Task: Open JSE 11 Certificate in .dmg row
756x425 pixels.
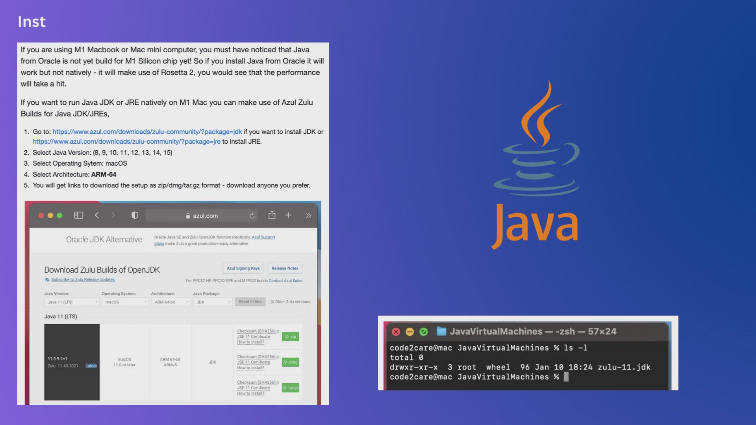Action: click(254, 362)
